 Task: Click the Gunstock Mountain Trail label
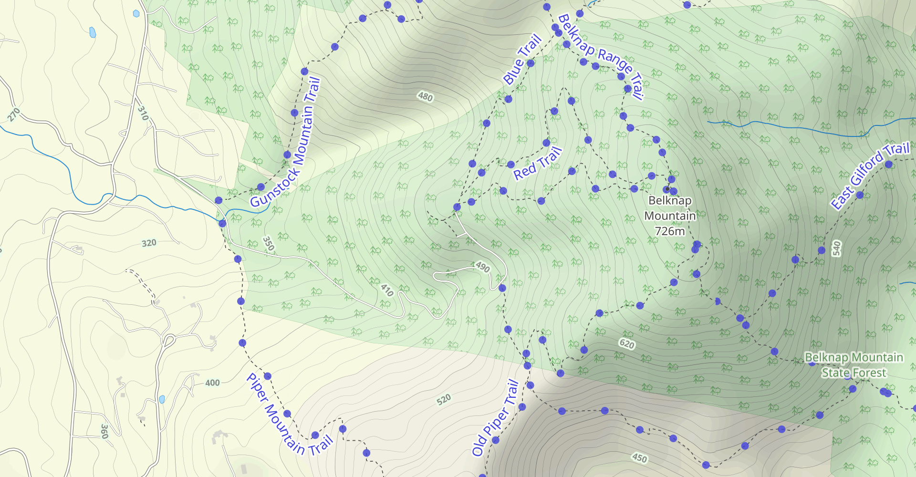285,142
